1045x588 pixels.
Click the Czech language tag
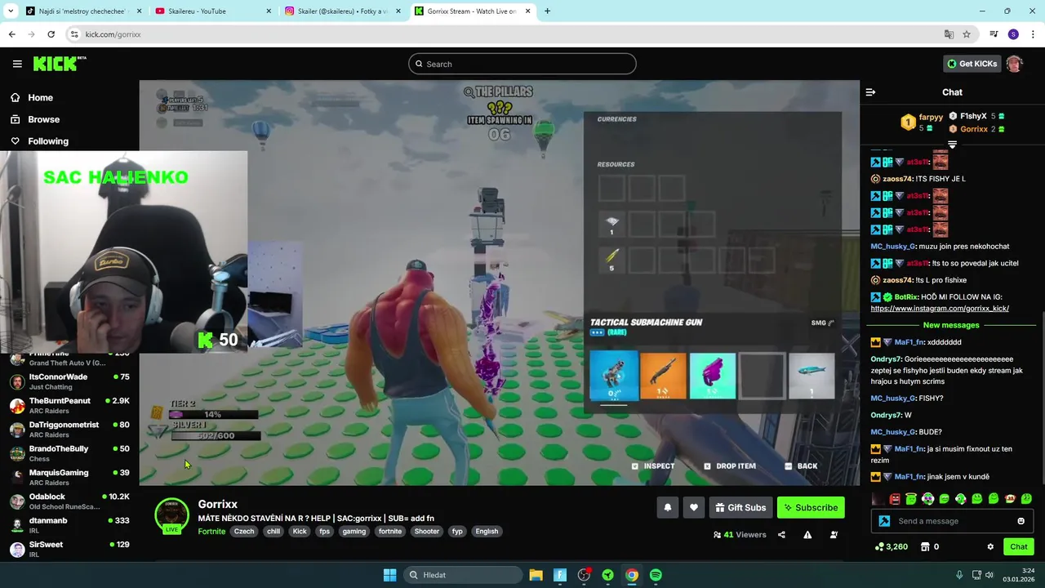coord(244,532)
